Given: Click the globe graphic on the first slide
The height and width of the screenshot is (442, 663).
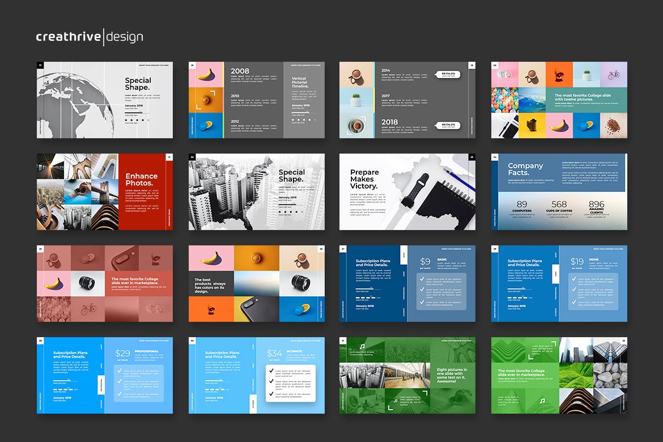Looking at the screenshot, I should point(74,106).
